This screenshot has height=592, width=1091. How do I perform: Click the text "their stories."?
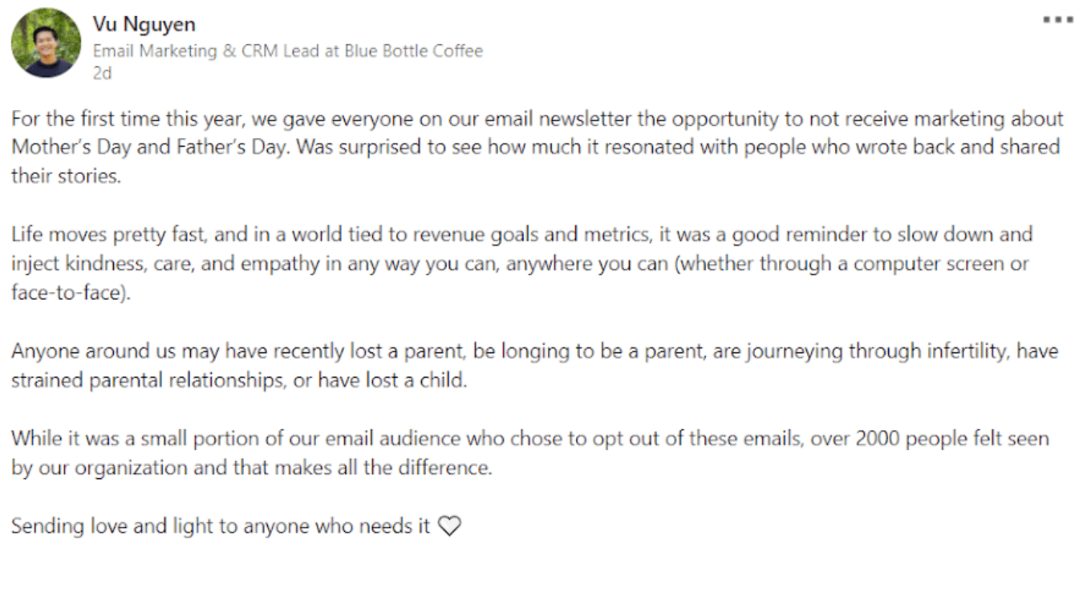[x=66, y=176]
